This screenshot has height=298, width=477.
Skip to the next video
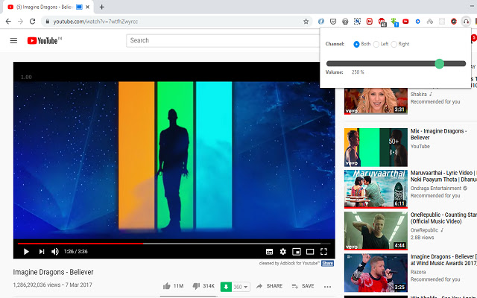[42, 252]
